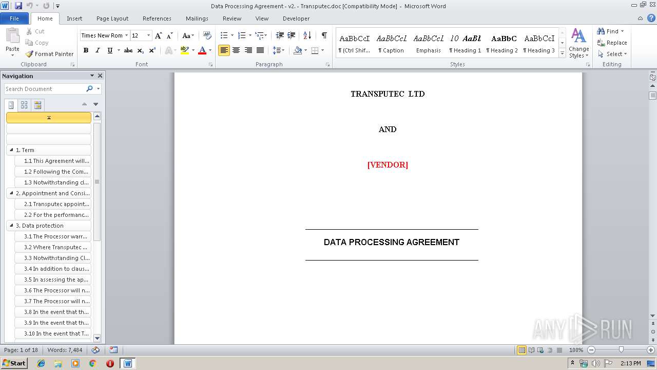Click the Search Document field
The image size is (657, 370).
45,89
